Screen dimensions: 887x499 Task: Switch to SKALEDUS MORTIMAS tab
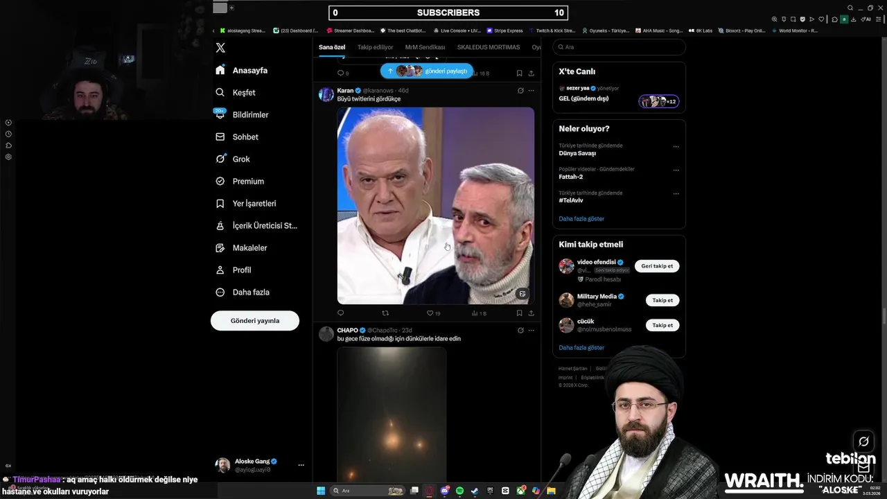click(x=489, y=47)
